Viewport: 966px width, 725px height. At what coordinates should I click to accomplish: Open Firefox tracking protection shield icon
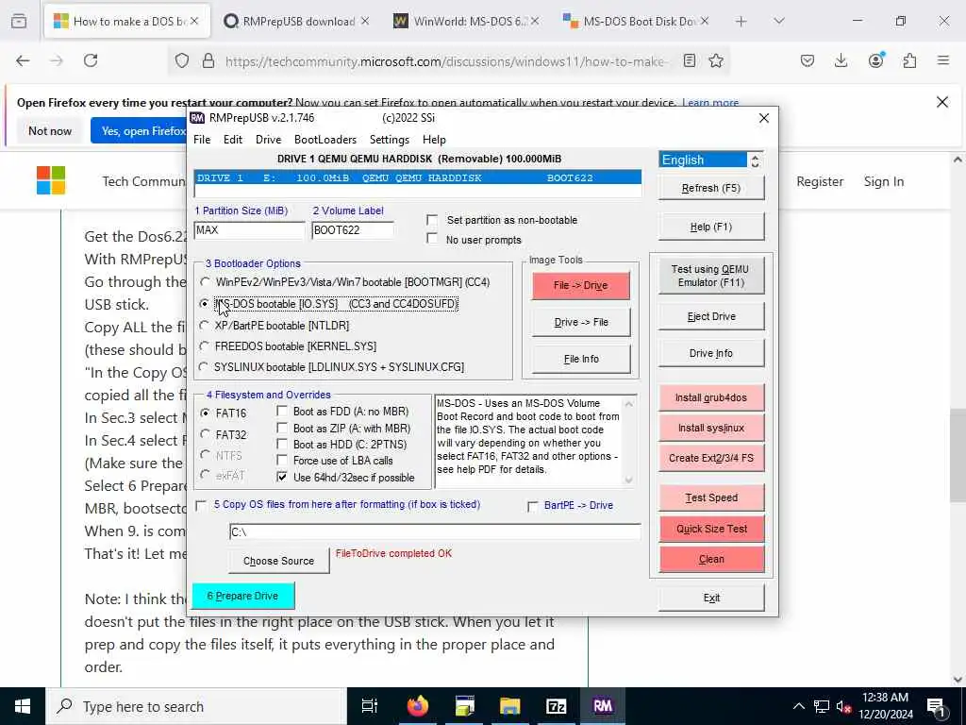tap(182, 61)
